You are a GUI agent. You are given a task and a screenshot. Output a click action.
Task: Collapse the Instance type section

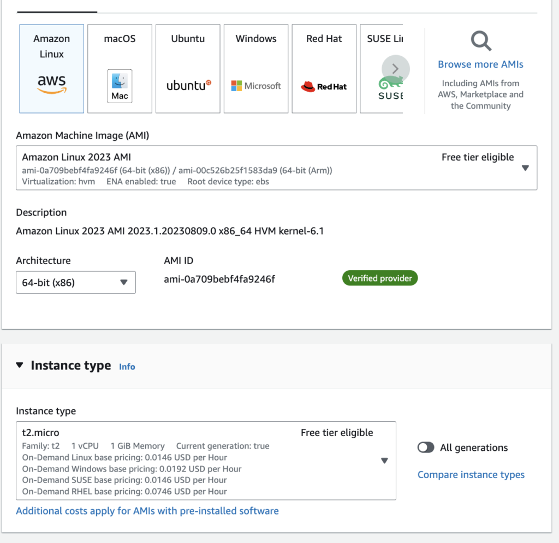(20, 366)
